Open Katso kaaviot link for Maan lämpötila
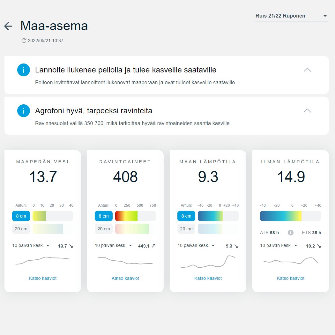The height and width of the screenshot is (335, 335). click(208, 278)
